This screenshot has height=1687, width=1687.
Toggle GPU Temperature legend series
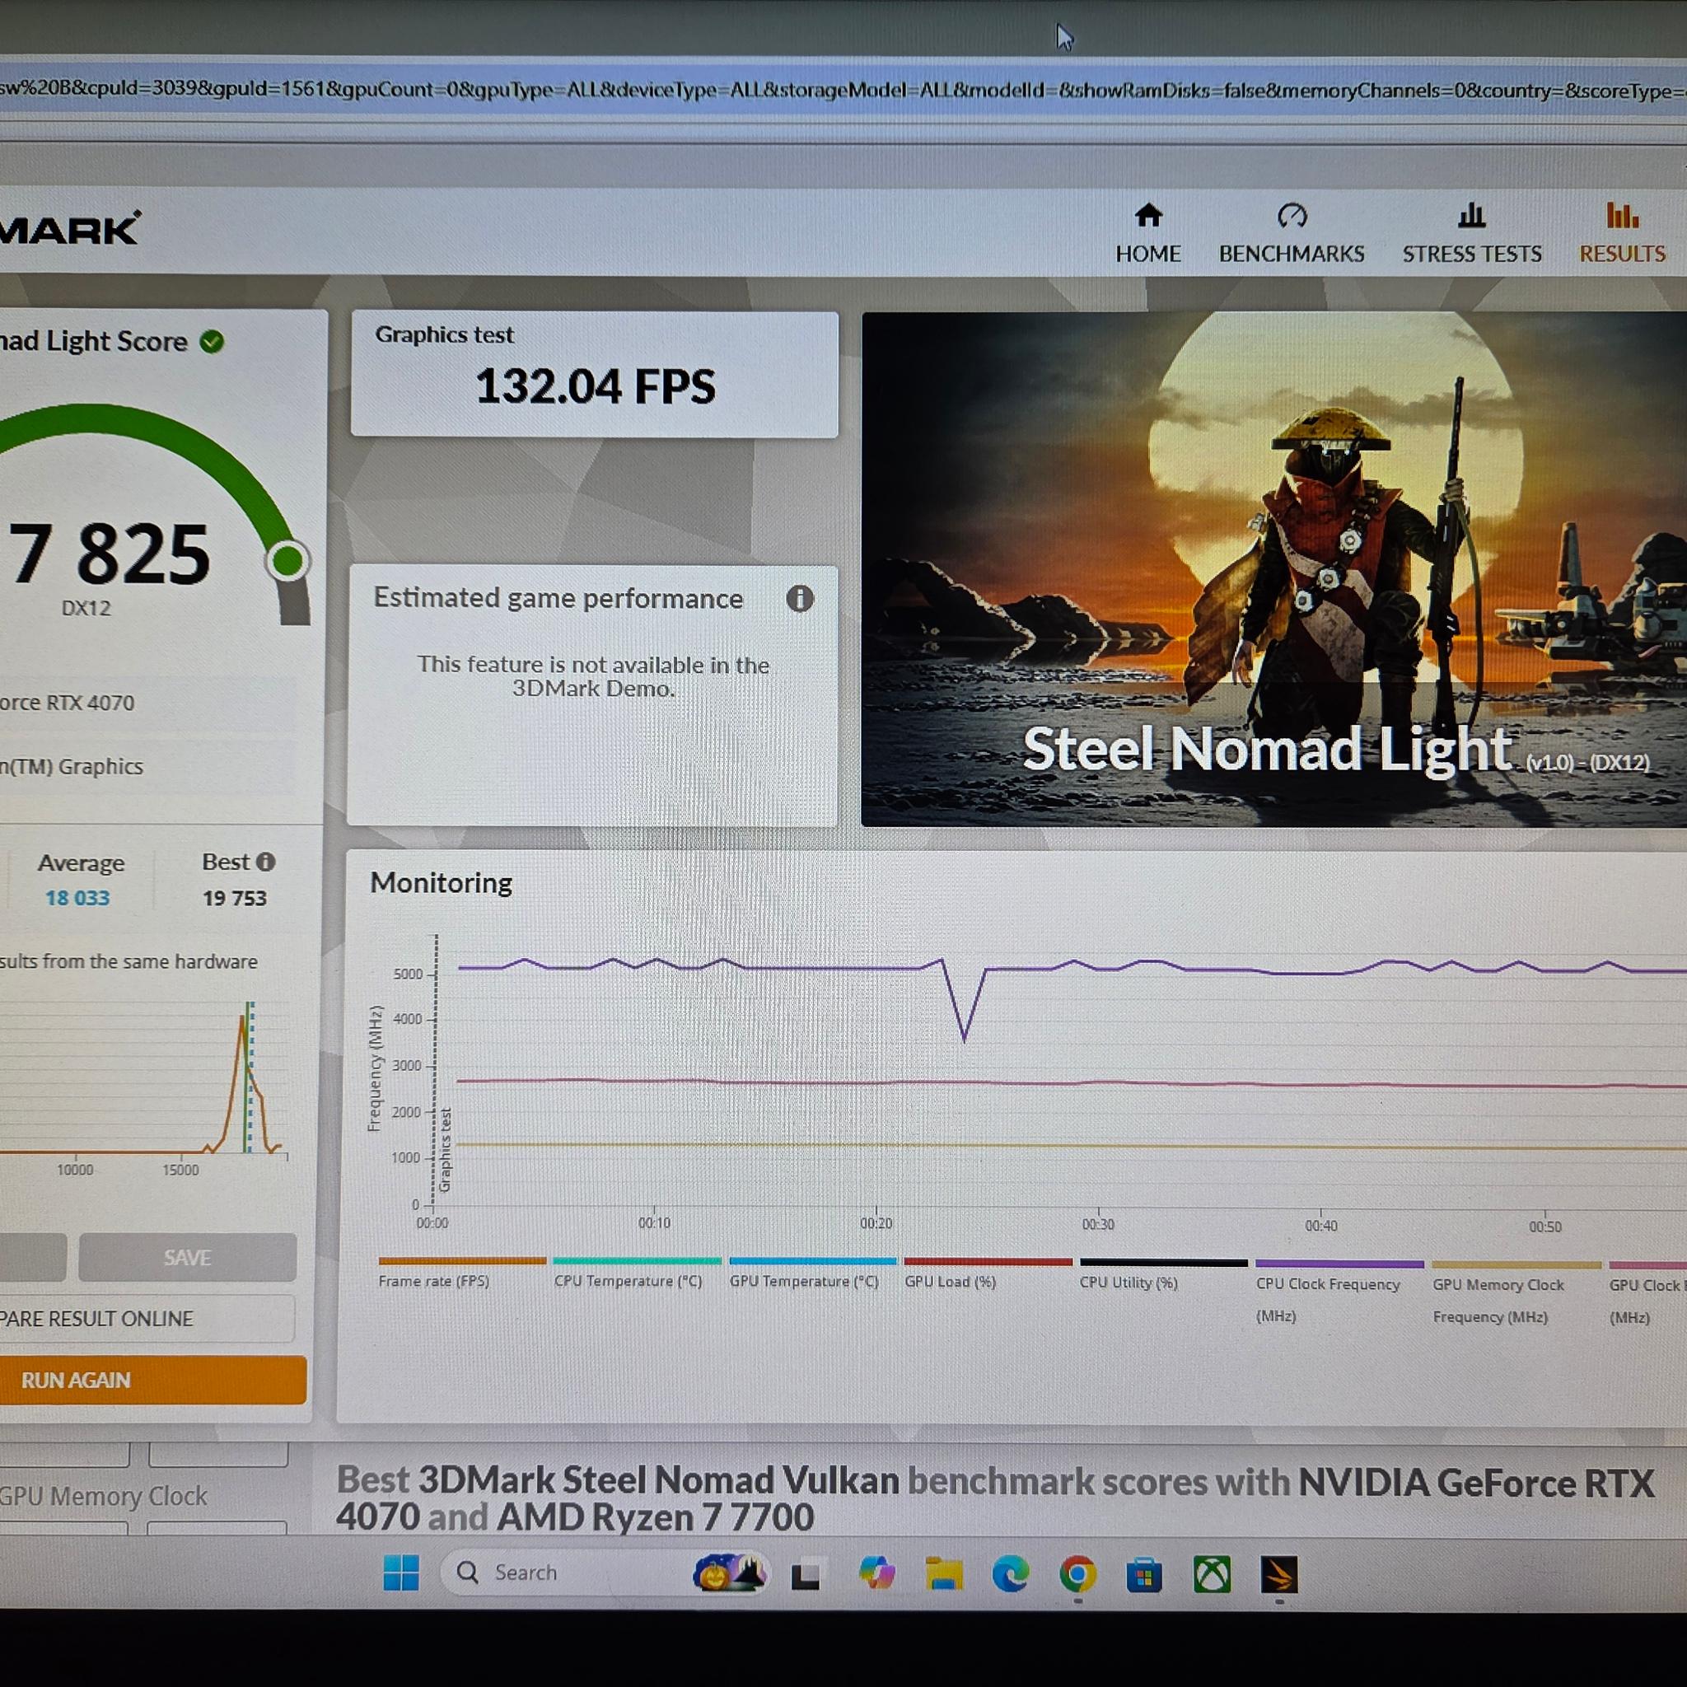(x=812, y=1272)
